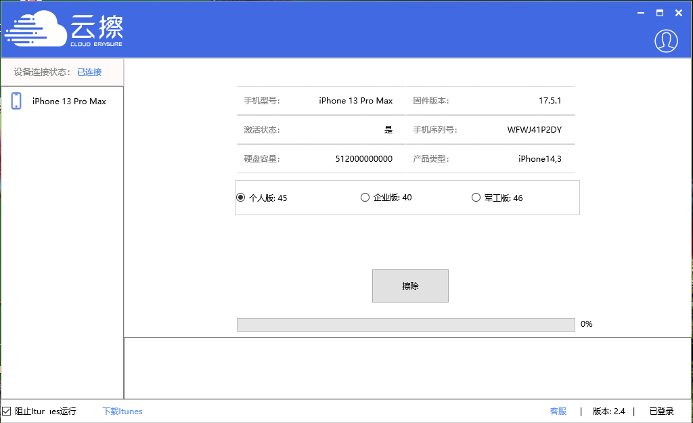Pick the 军工版 radio button
This screenshot has height=423, width=693.
point(476,198)
